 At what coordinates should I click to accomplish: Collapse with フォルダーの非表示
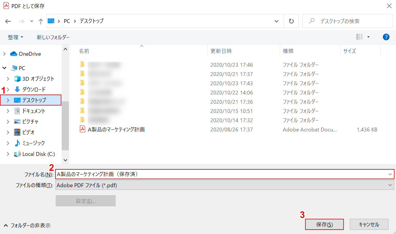coord(27,225)
